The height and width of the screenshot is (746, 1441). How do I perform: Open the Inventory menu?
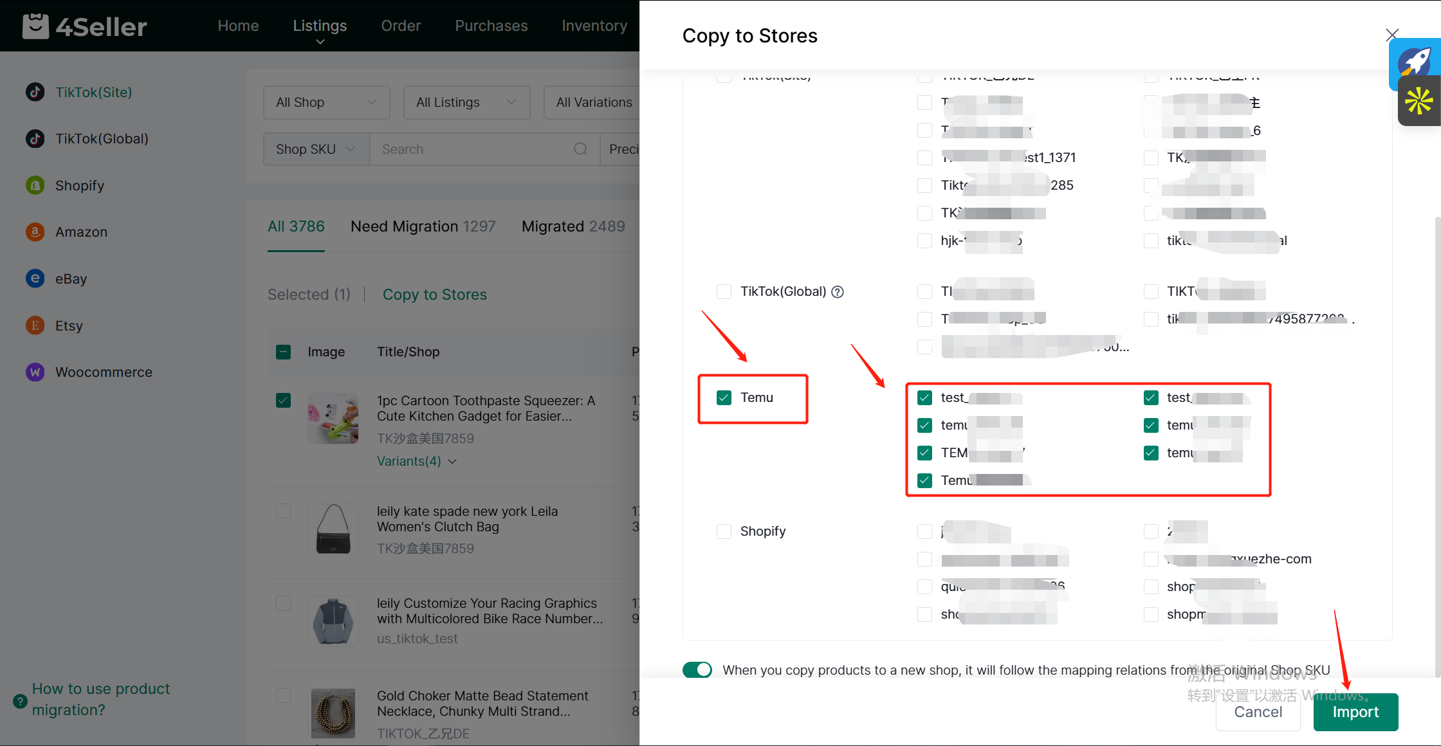(594, 26)
